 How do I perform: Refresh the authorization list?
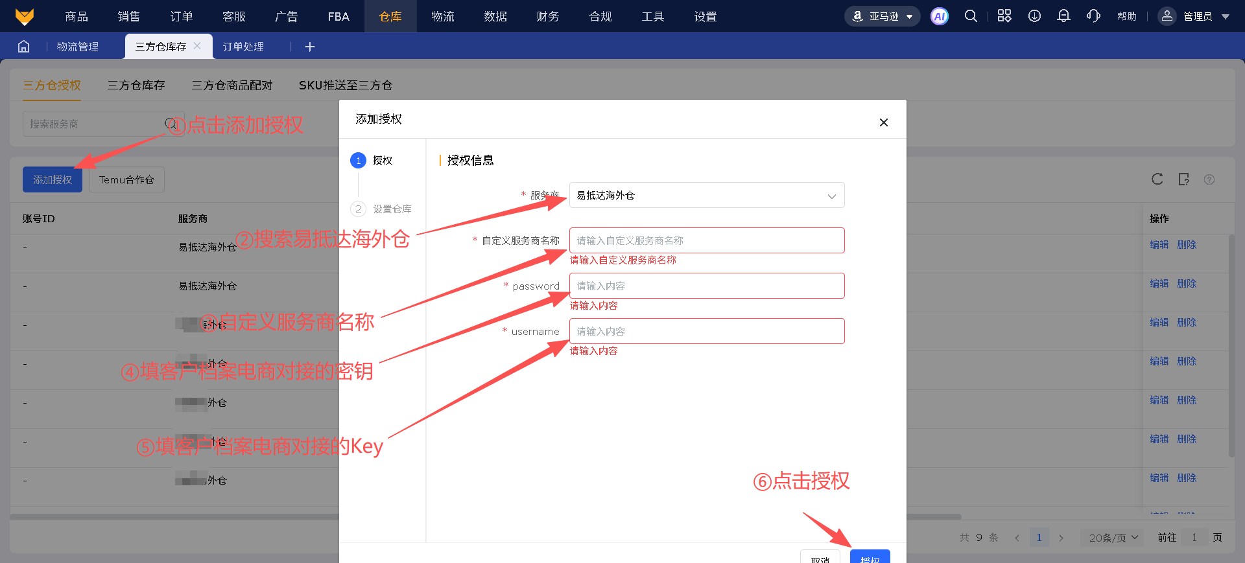coord(1157,179)
